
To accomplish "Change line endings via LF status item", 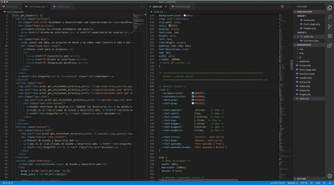I will (311, 183).
